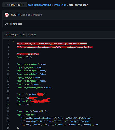Viewport: 115px width, 130px height.
Task: Click the "\\.DS_Store" string
Action: click(58, 125)
